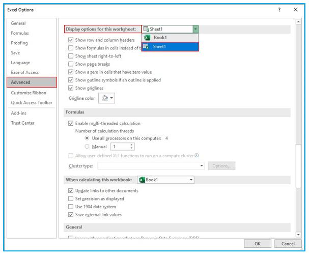
Task: Click the vertical scrollbar thumb
Action: point(298,166)
